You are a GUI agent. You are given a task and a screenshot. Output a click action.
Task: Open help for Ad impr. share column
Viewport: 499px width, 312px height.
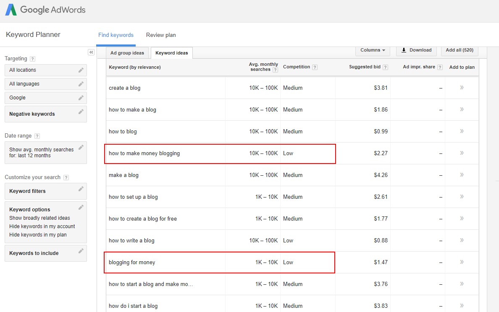(440, 68)
